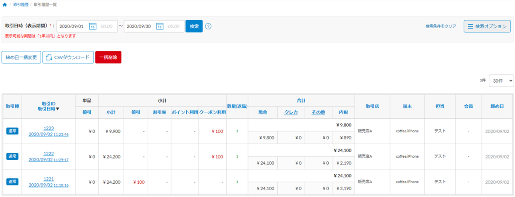This screenshot has width=515, height=197.
Task: Click 通常 badge in row 1222
Action: [x=12, y=156]
